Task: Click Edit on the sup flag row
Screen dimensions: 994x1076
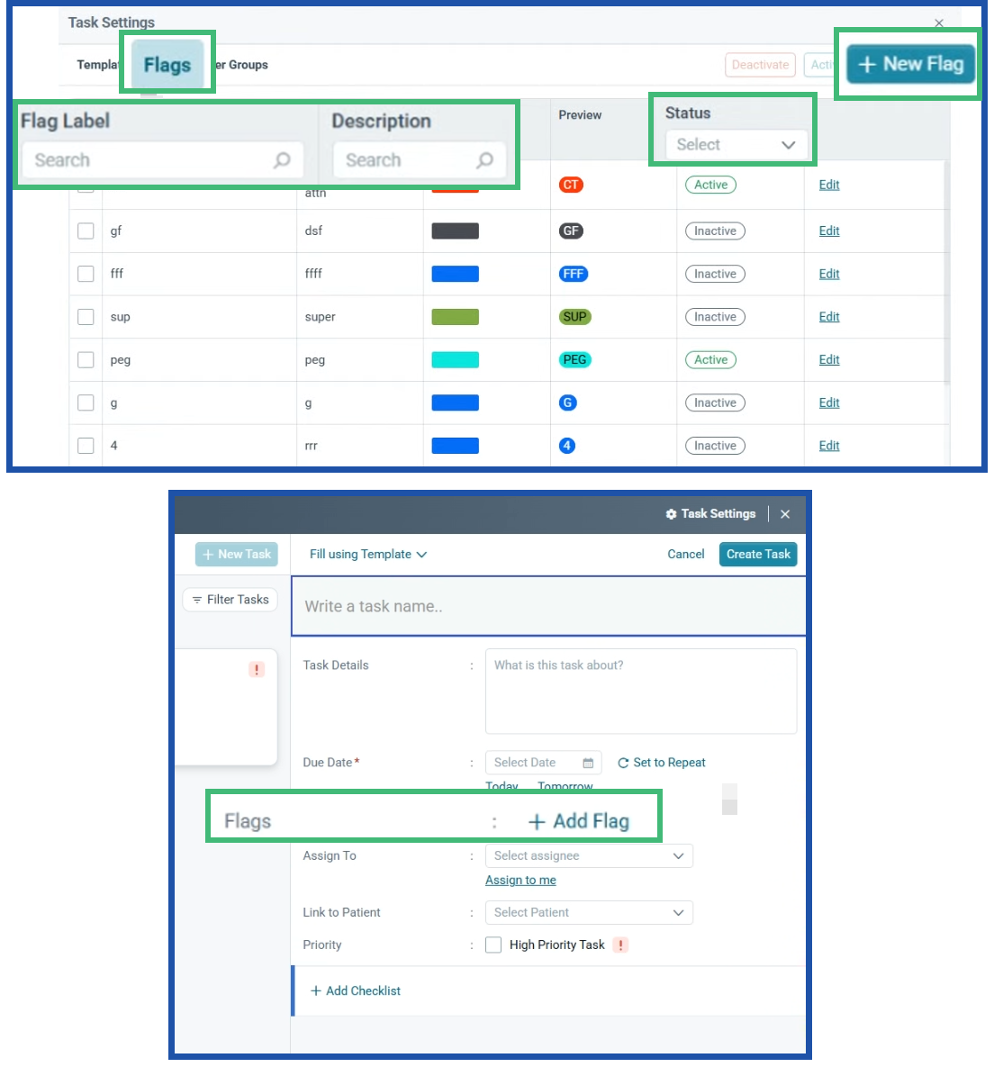Action: click(828, 316)
